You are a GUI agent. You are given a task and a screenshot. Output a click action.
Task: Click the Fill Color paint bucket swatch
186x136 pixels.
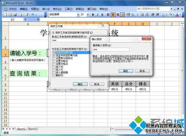[170, 15]
